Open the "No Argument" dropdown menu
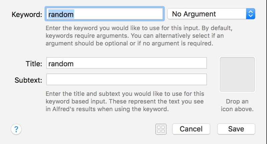267x144 pixels. coord(211,14)
